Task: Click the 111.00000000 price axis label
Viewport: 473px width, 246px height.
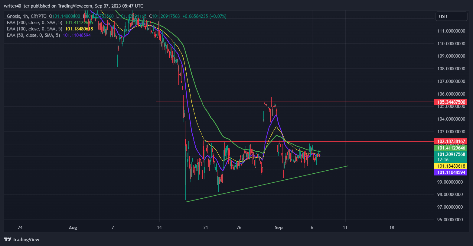Action: click(451, 31)
